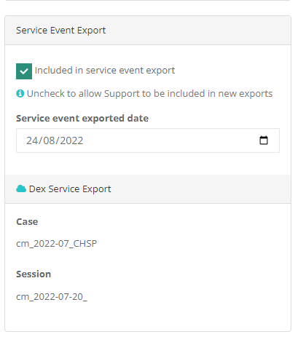
Task: Open the calendar picker icon in date field
Action: [264, 140]
